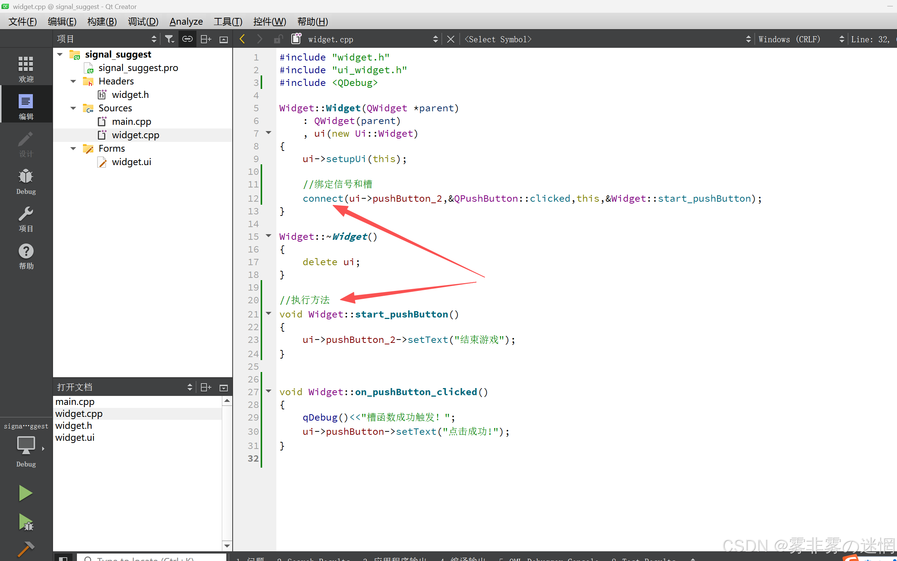Viewport: 897px width, 561px height.
Task: Open widget.ui in the project tree
Action: tap(131, 162)
